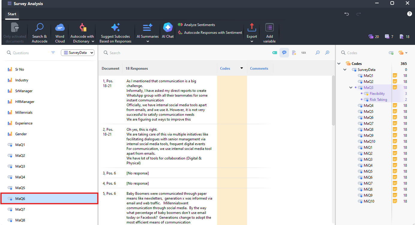Zoom in the responses view

click(x=327, y=53)
